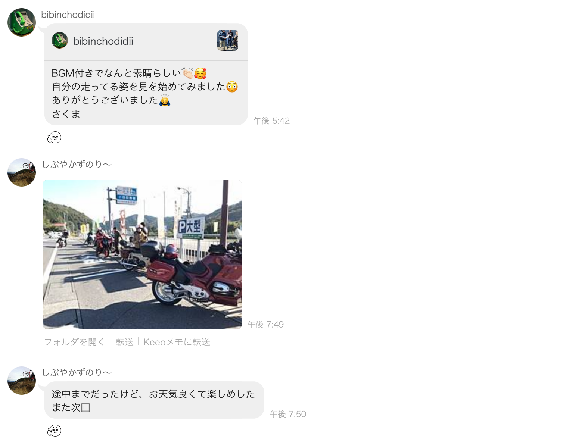The width and height of the screenshot is (563, 444).
Task: Select the BGM付き message bubble text
Action: click(146, 93)
